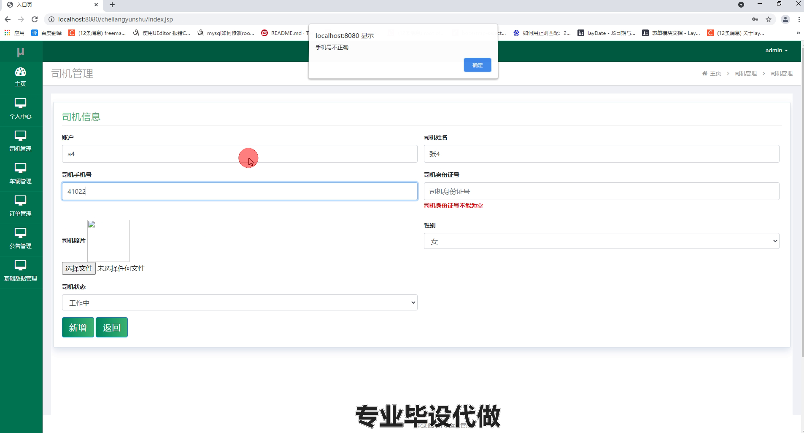
Task: Click the site info icon in address bar
Action: pyautogui.click(x=51, y=19)
